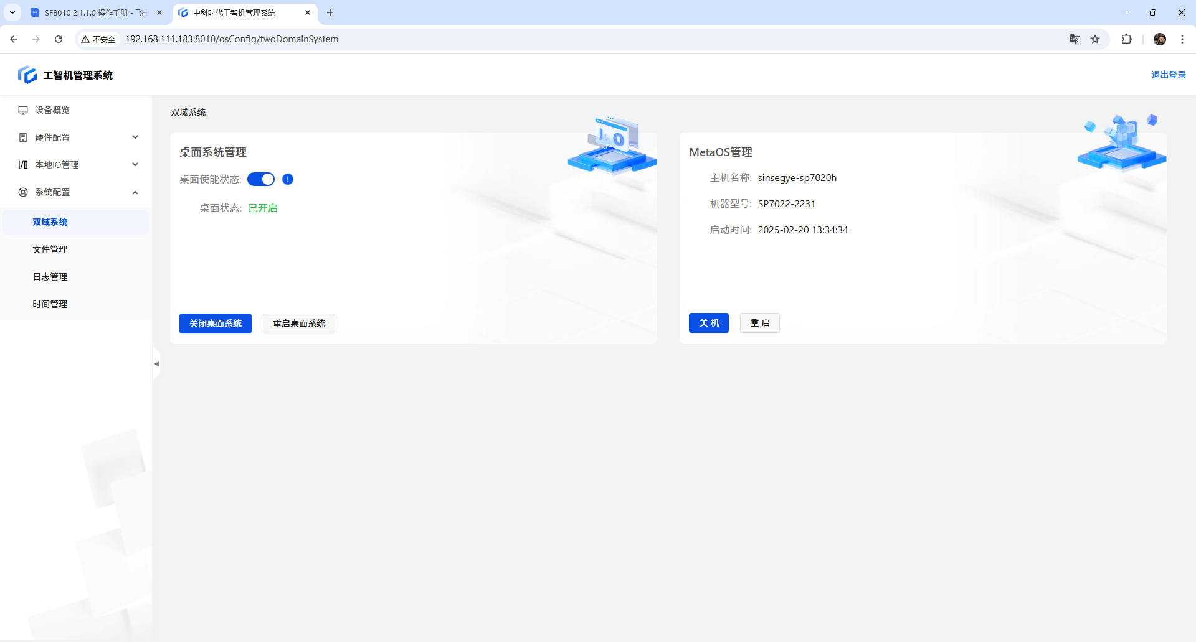
Task: Click the 不安全 security warning indicator
Action: (x=98, y=39)
